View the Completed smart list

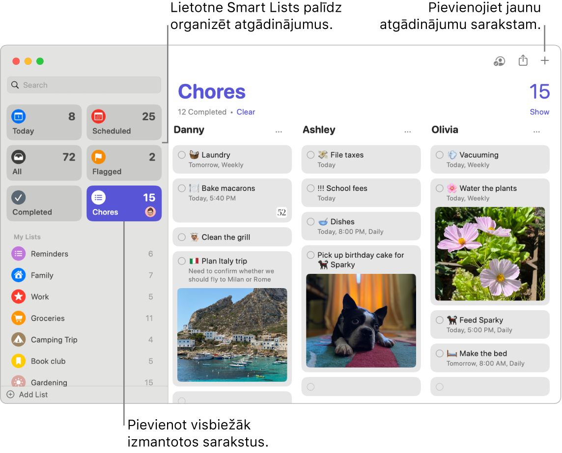pos(44,203)
